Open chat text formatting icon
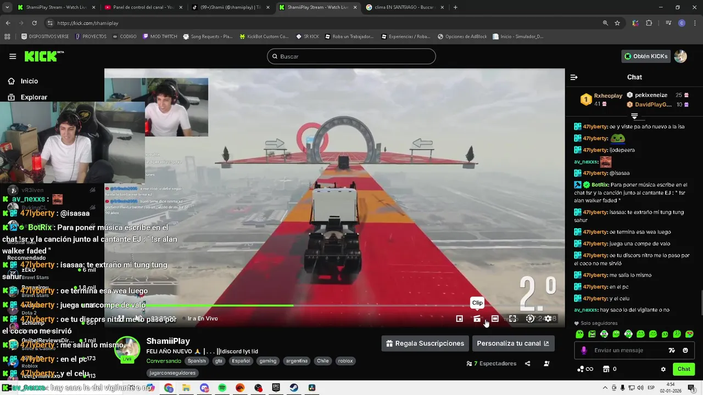This screenshot has height=395, width=703. coord(671,350)
